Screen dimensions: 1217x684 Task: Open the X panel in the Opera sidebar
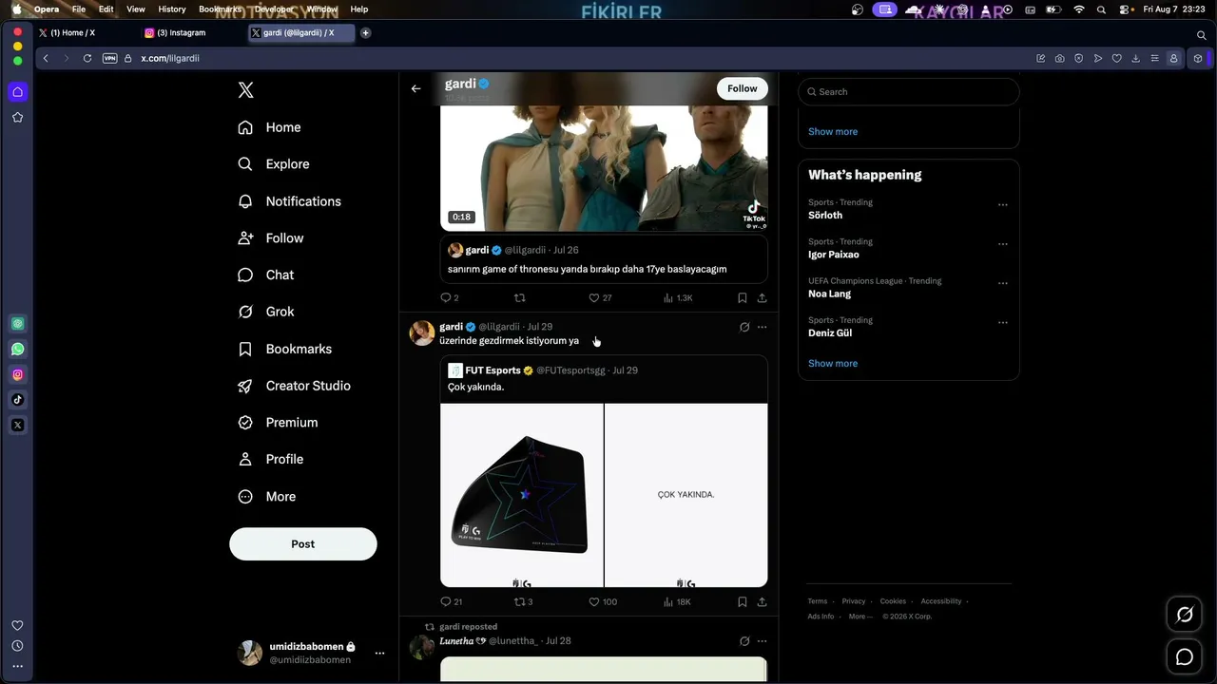coord(17,425)
